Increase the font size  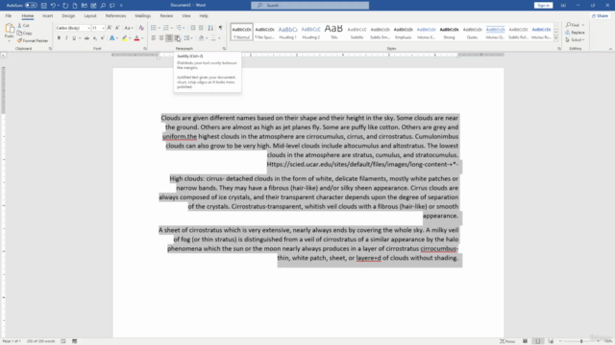click(x=110, y=28)
